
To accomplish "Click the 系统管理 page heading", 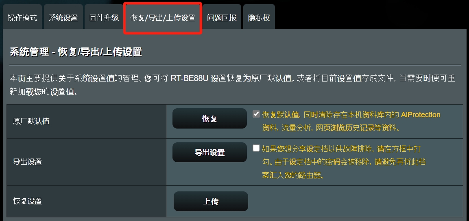I will [76, 52].
